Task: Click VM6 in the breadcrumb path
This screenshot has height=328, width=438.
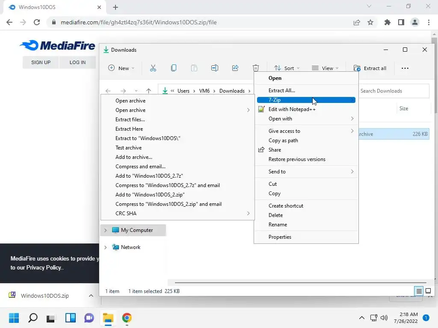Action: [x=204, y=91]
